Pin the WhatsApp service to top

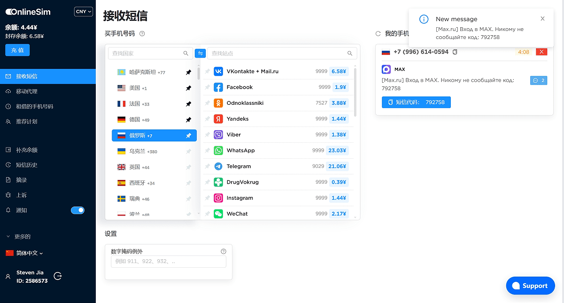click(x=208, y=151)
